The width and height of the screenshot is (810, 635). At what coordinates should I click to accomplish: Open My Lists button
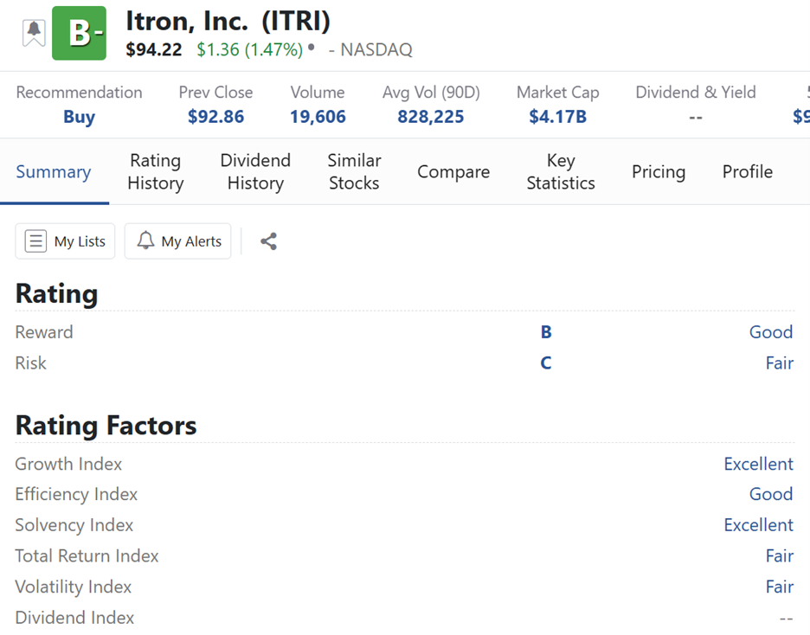pos(65,241)
